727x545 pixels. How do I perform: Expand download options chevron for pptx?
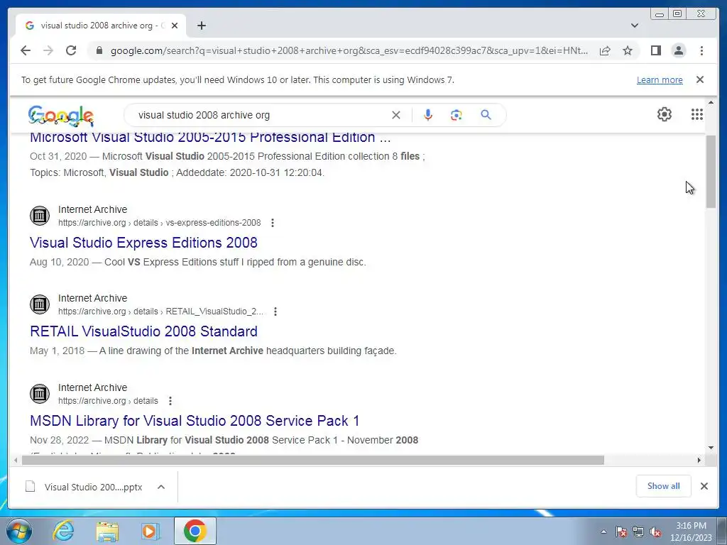161,487
